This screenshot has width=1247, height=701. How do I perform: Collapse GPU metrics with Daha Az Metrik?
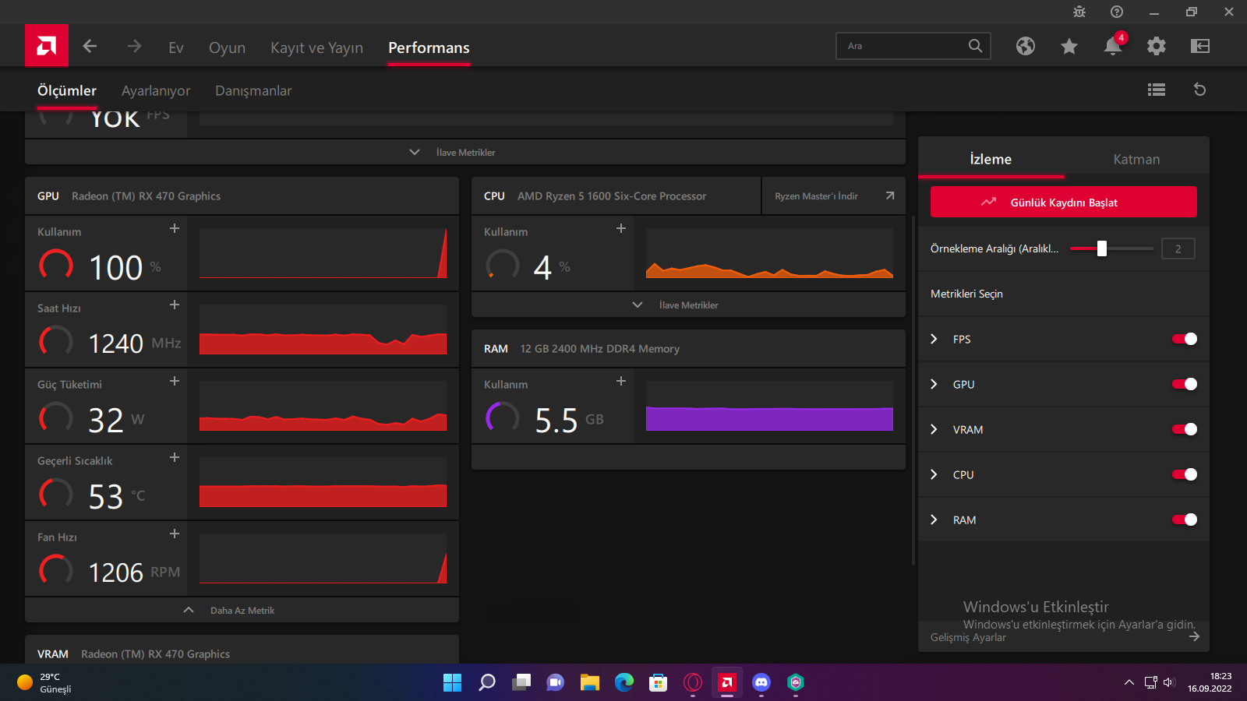pyautogui.click(x=242, y=610)
